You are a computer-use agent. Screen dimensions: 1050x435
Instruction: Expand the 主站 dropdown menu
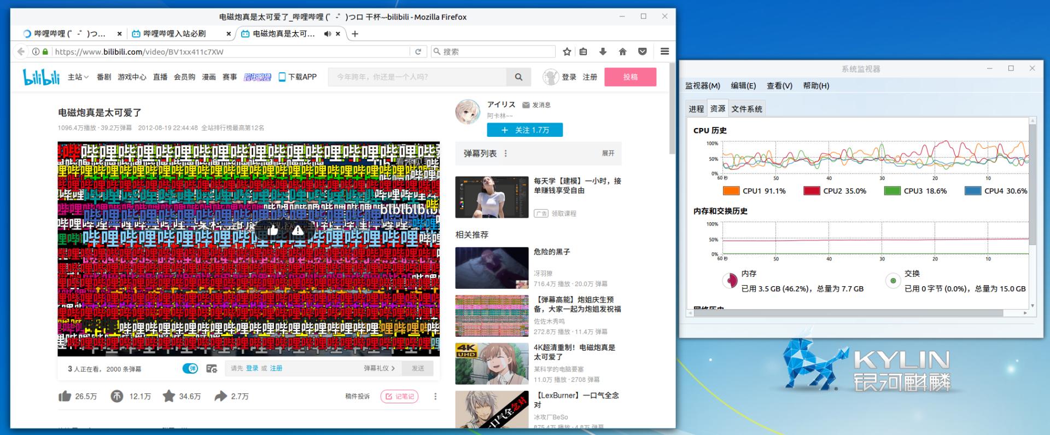78,77
